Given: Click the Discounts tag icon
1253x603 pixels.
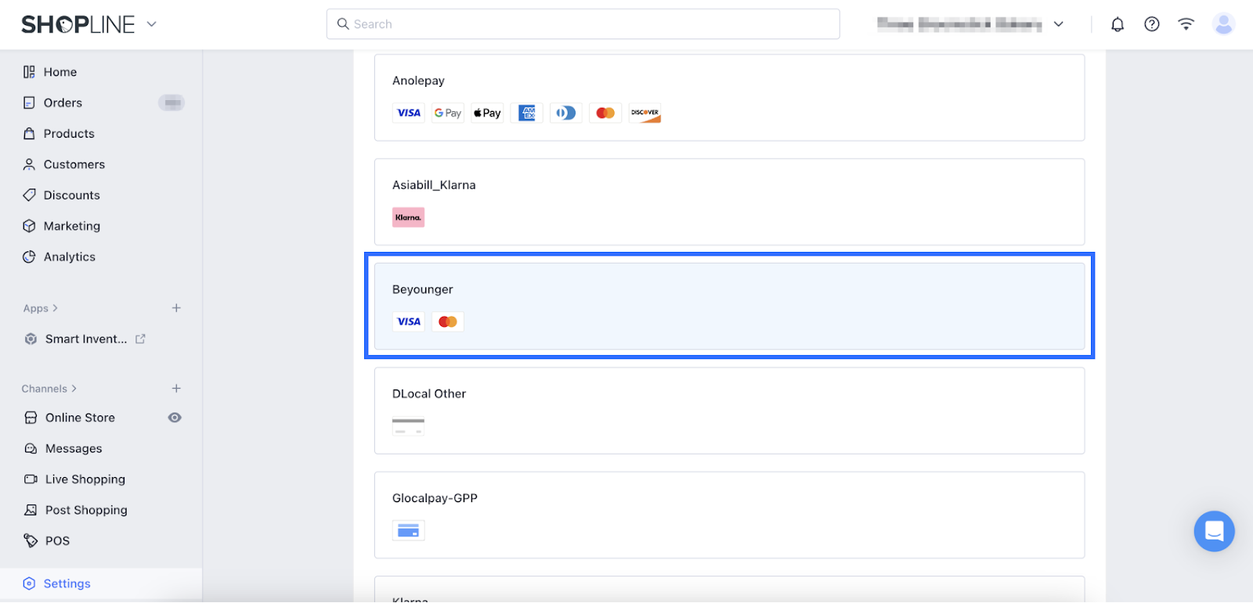Looking at the screenshot, I should (x=29, y=195).
